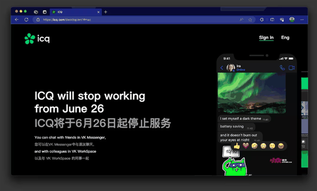Close the ICQ tab
317x191 pixels.
click(x=98, y=12)
